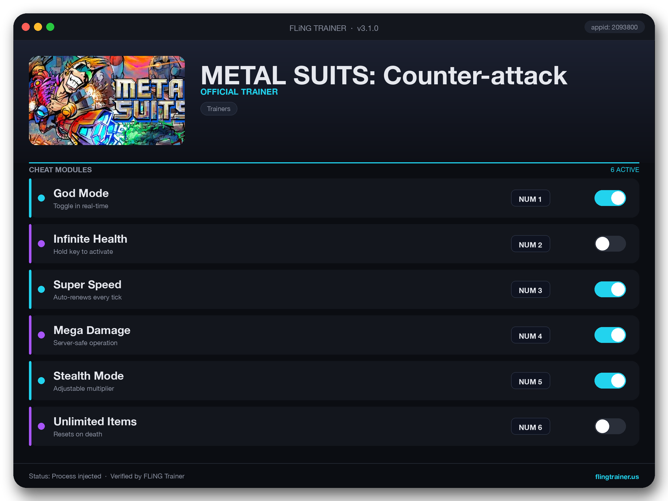668x501 pixels.
Task: Click 'Hold key to activate' description
Action: coord(83,252)
